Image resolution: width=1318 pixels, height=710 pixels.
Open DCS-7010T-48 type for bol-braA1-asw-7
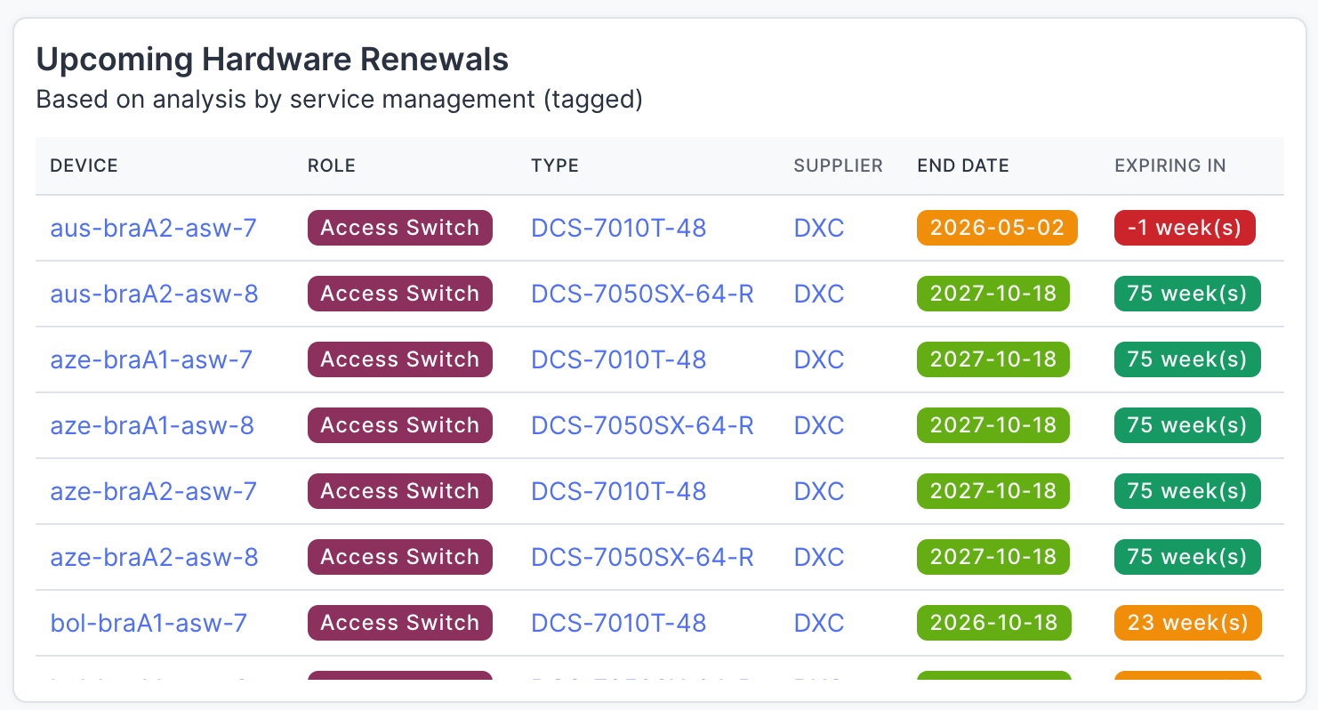tap(619, 623)
